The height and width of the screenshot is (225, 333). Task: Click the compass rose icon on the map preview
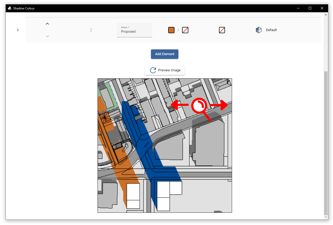pyautogui.click(x=200, y=105)
